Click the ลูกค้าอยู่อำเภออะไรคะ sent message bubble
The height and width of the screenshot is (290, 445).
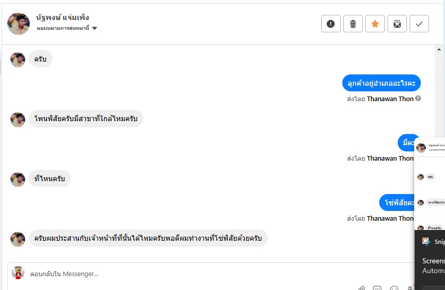click(381, 83)
